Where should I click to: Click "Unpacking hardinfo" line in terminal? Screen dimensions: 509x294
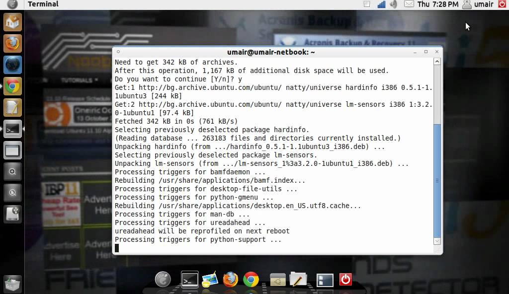pos(250,147)
